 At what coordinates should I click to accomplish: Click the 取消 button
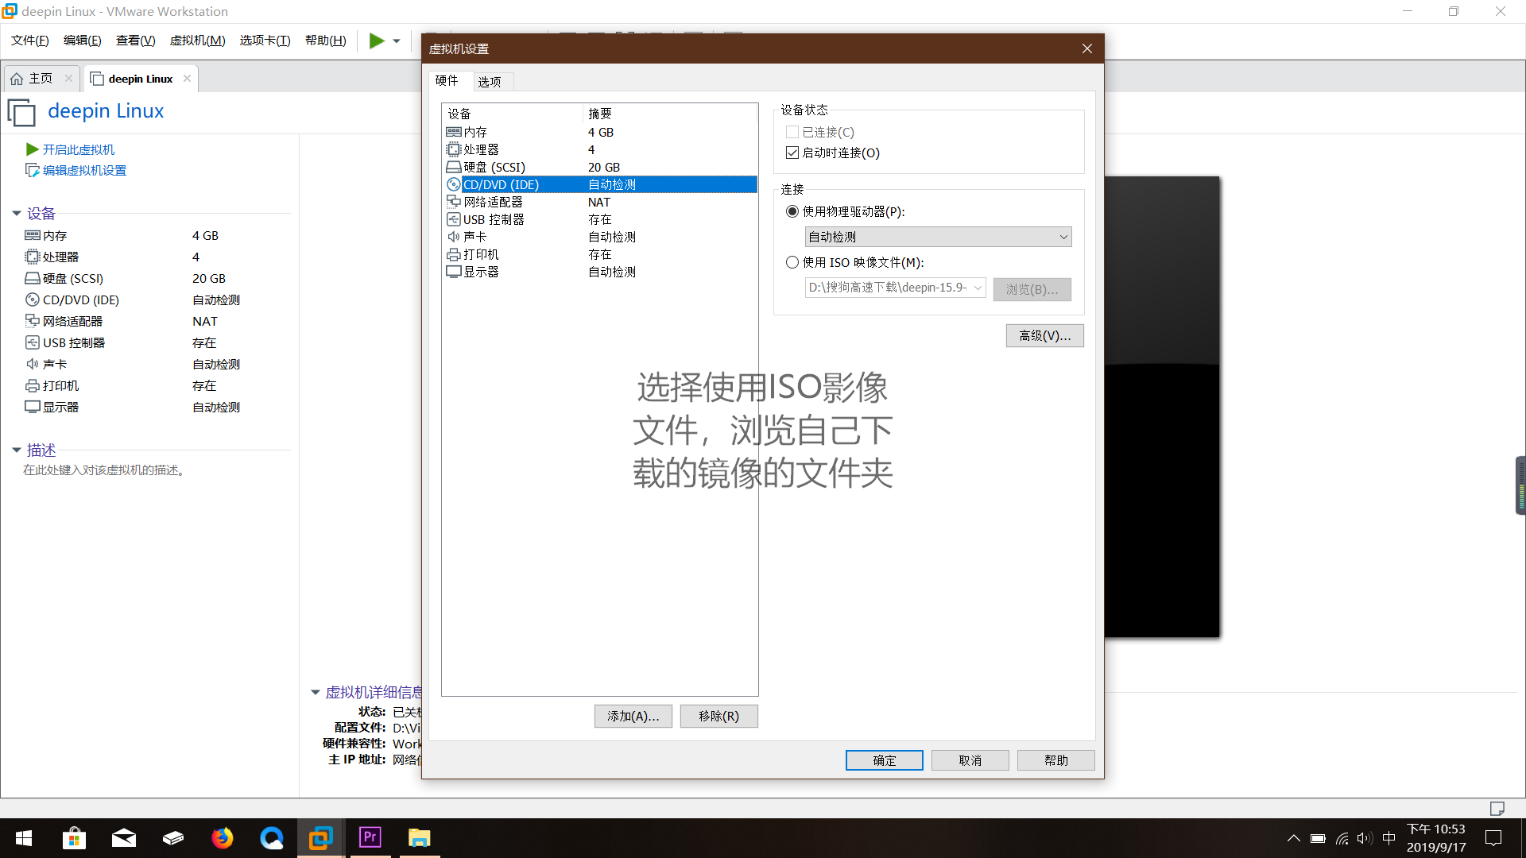click(x=970, y=760)
